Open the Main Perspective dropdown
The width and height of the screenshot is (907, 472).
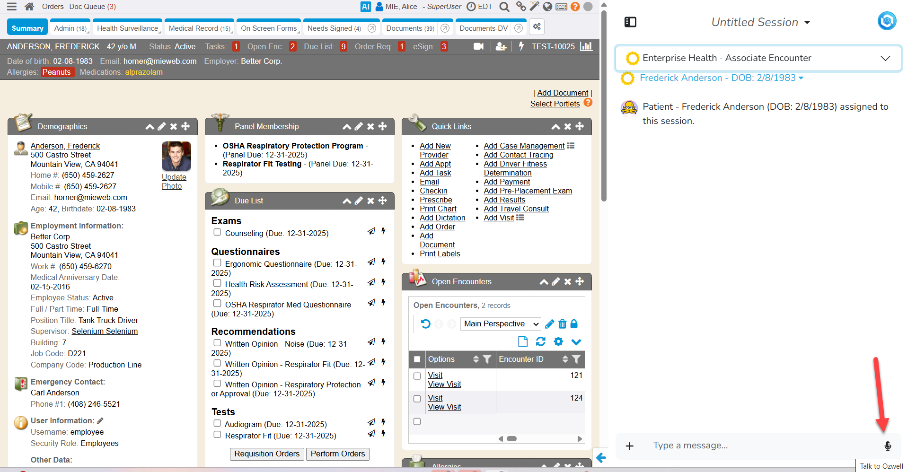click(x=501, y=324)
